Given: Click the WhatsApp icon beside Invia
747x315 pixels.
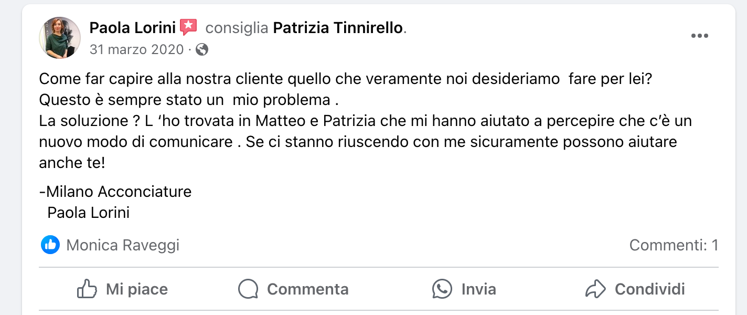Looking at the screenshot, I should click(442, 289).
